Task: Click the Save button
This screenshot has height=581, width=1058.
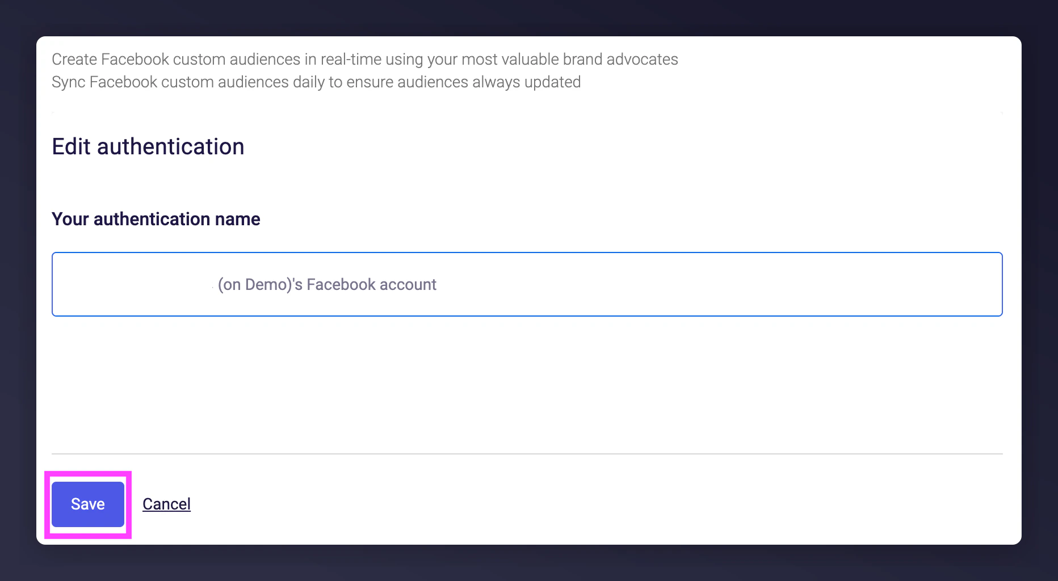Action: point(88,504)
